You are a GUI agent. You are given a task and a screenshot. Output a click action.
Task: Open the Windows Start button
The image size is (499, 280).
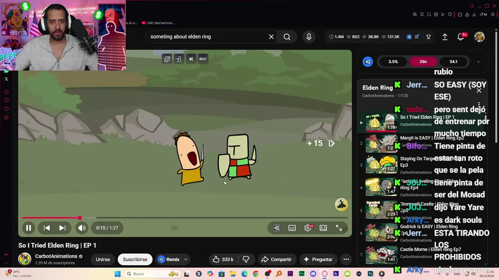(117, 274)
